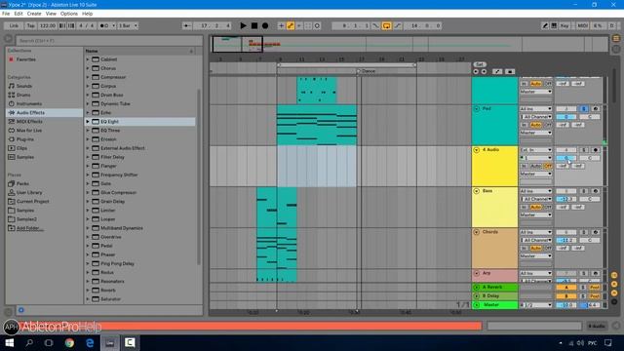Click the Bass track volume field

point(565,199)
